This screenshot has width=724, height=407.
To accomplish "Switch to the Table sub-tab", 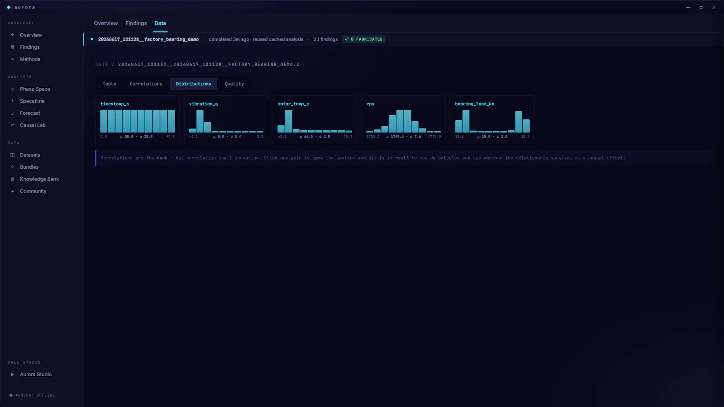I will click(109, 84).
